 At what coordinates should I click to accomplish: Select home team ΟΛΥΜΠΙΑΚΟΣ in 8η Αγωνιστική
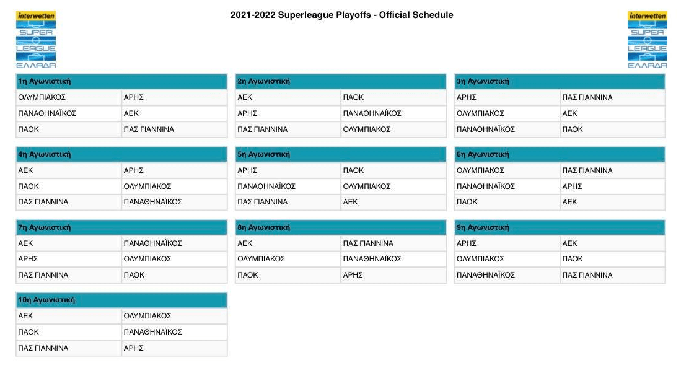tap(261, 259)
